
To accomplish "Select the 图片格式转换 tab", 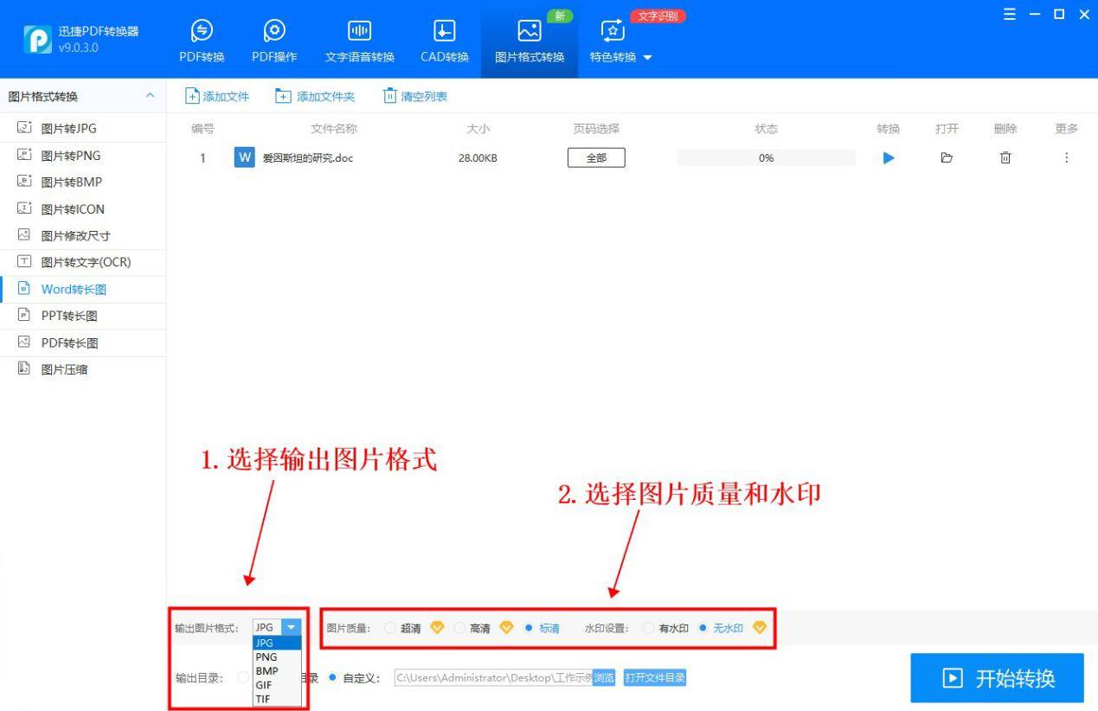I will [x=530, y=41].
